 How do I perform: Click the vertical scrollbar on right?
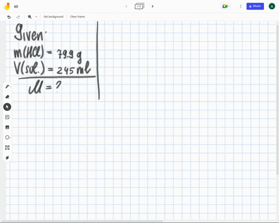(x=278, y=100)
